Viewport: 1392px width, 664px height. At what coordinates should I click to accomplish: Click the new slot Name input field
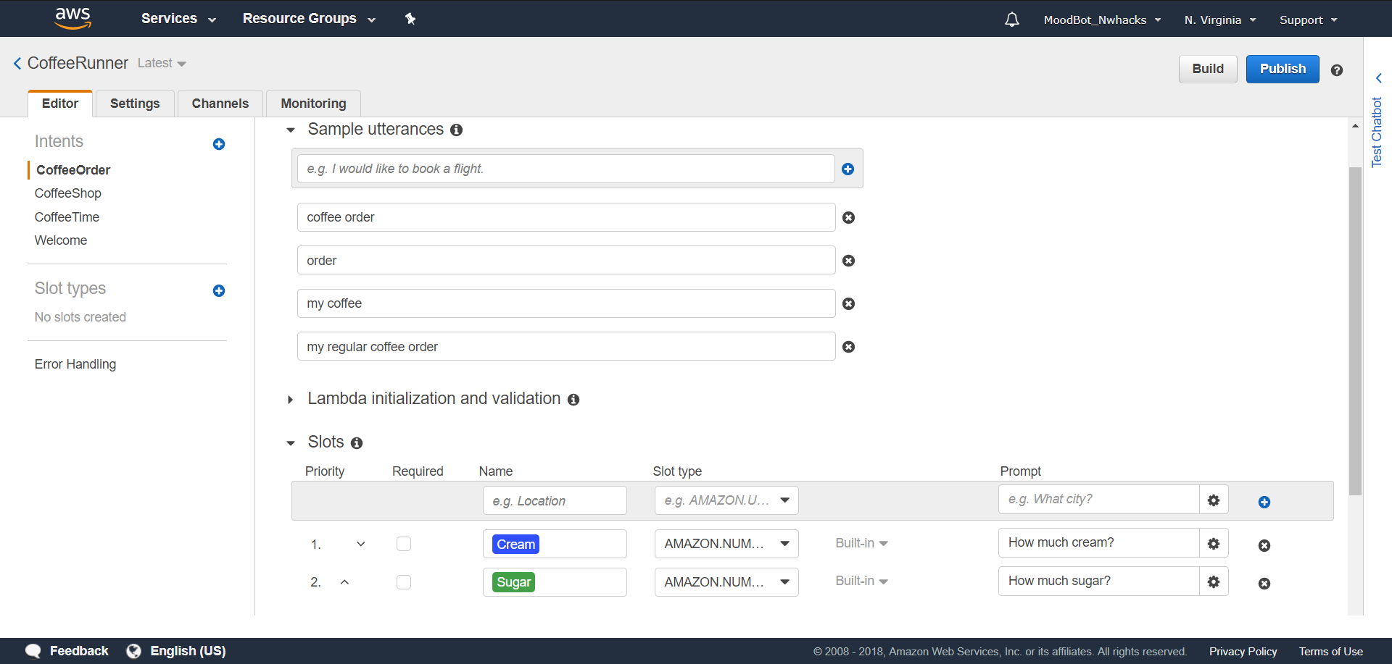coord(555,500)
